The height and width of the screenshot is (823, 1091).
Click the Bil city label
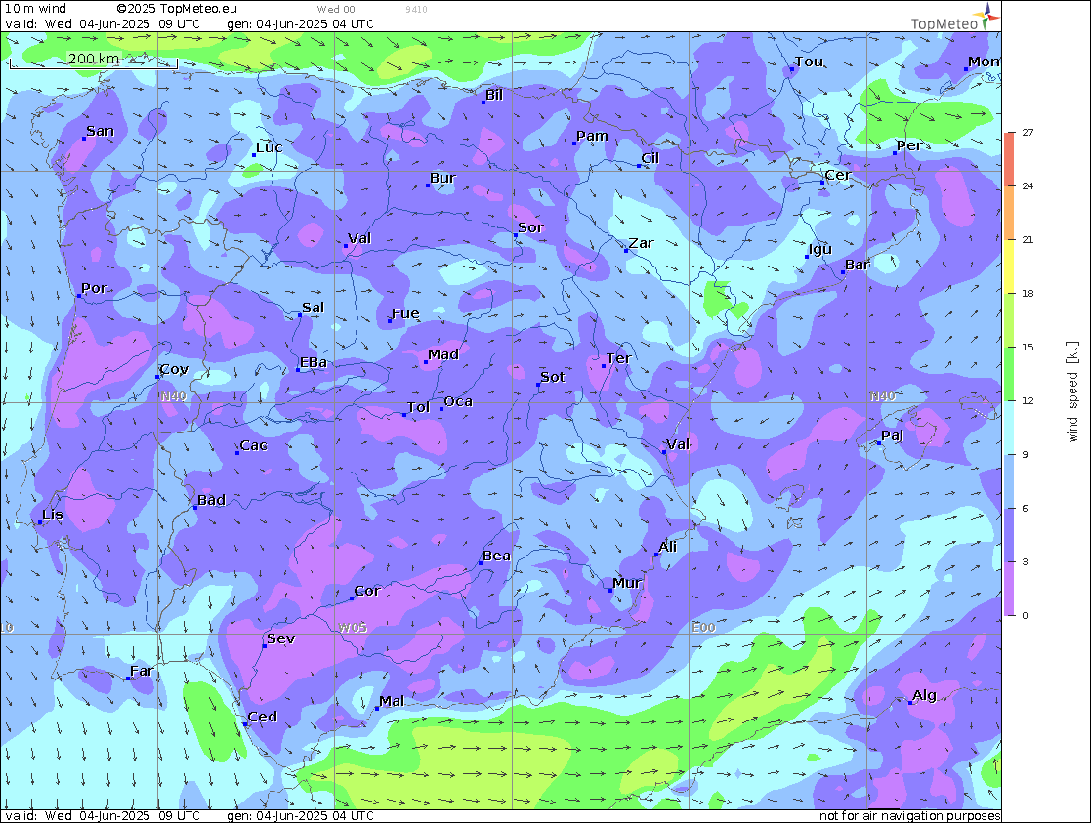click(494, 95)
